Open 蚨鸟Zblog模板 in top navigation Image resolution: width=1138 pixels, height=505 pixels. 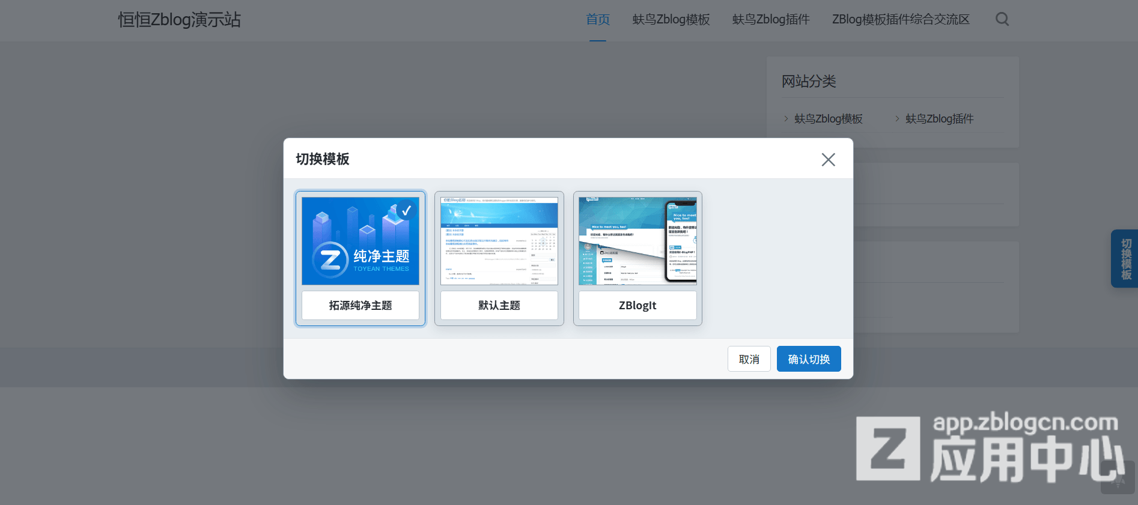[x=671, y=20]
